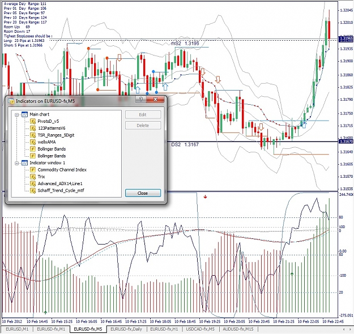Select the wellxAMA indicator
Image resolution: width=354 pixels, height=334 pixels.
(46, 142)
